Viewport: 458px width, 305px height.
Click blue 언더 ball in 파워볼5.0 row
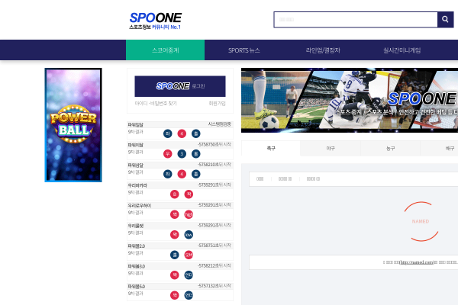(x=189, y=295)
